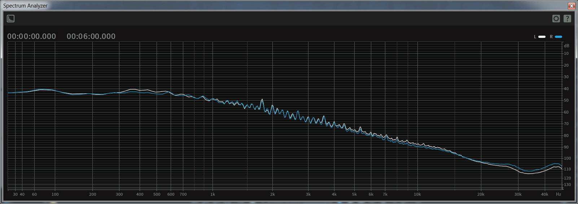Click the blue R channel swatch
578x204 pixels.
coord(559,37)
